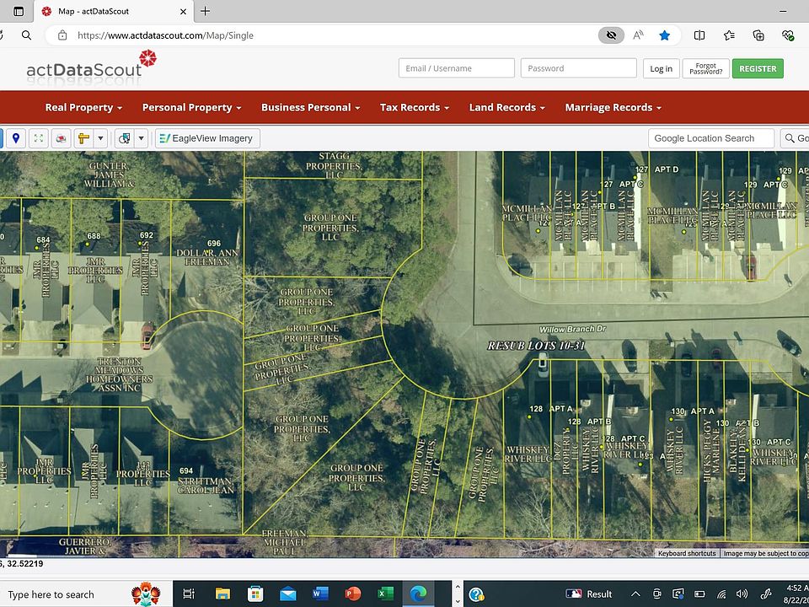
Task: Open Word from the taskbar
Action: [x=320, y=594]
